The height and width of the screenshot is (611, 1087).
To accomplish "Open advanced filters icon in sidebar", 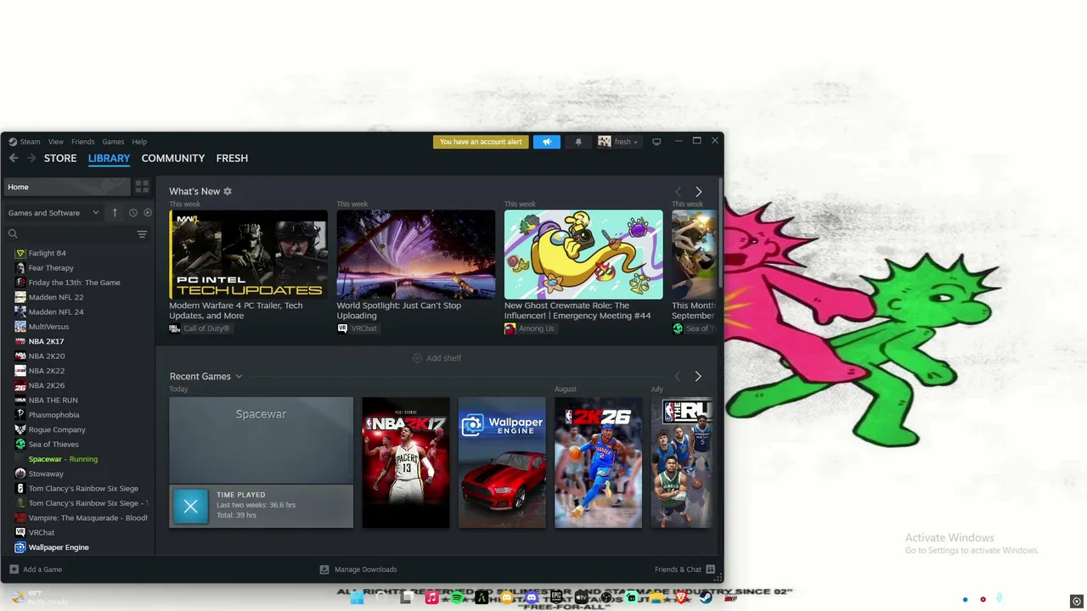I will (x=142, y=234).
